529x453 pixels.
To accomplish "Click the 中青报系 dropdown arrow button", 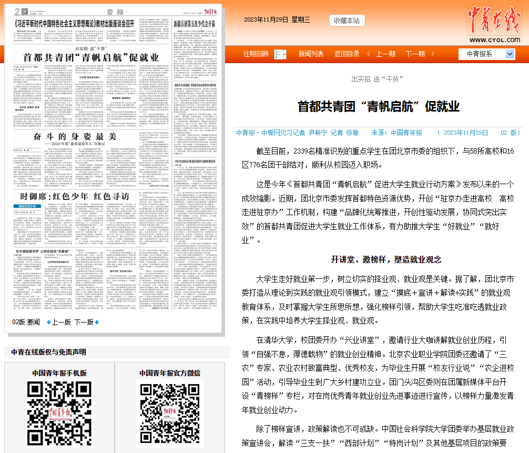I will [510, 54].
